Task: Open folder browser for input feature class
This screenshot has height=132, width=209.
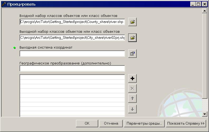Action: [132, 22]
